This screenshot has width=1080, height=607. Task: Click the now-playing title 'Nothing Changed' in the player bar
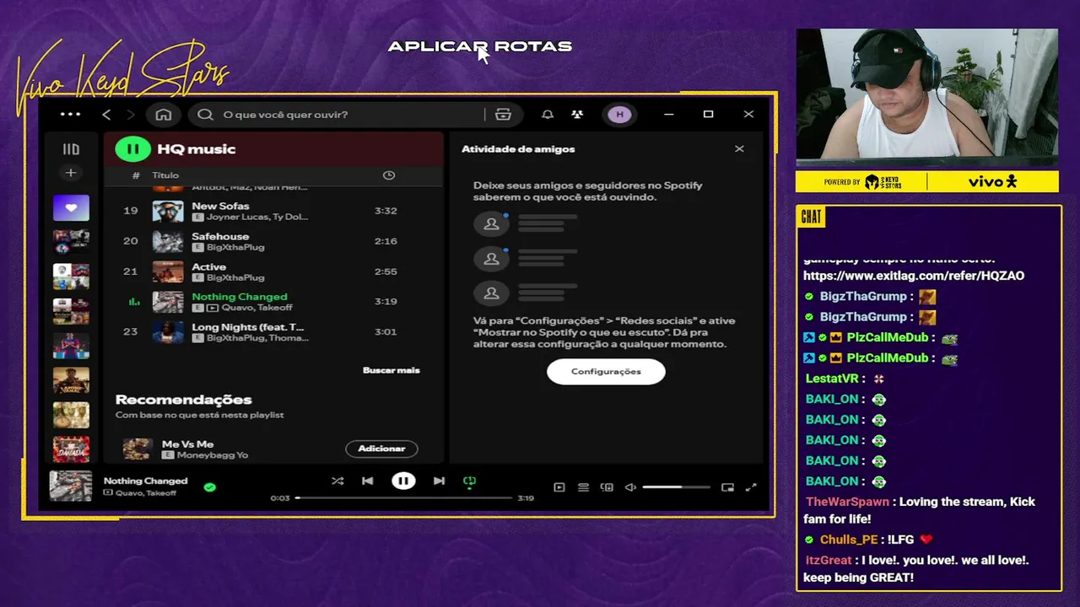(145, 481)
